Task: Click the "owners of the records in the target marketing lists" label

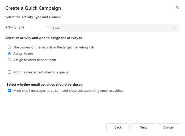Action: pos(54,47)
